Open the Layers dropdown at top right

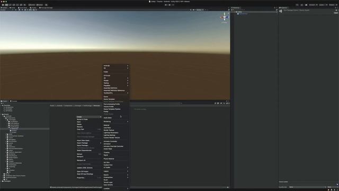323,5
